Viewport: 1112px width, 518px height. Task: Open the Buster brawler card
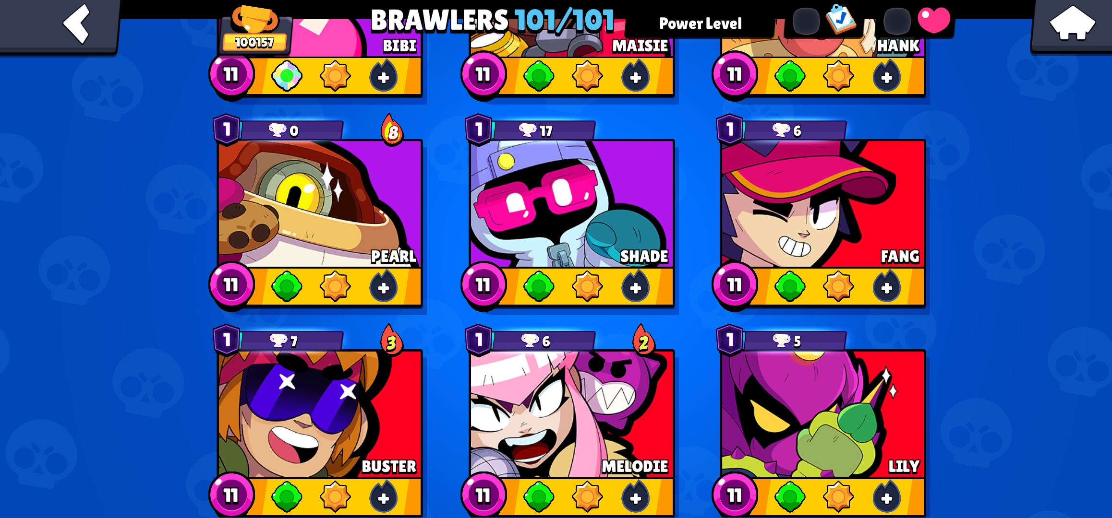coord(320,414)
